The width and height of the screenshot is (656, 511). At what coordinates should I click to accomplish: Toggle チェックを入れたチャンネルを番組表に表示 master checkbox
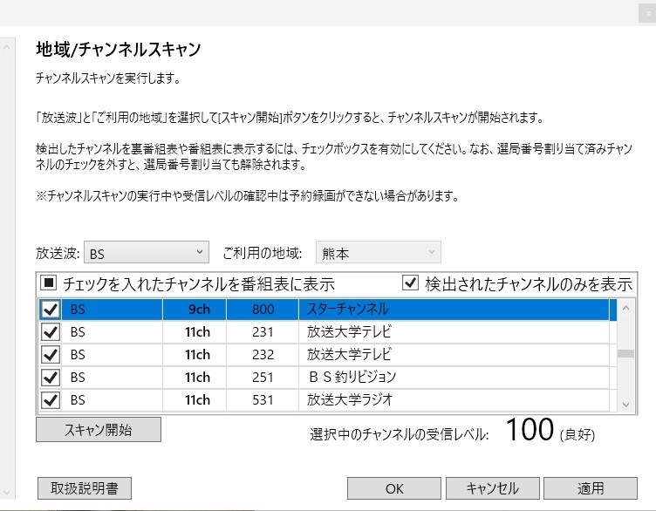[x=48, y=283]
